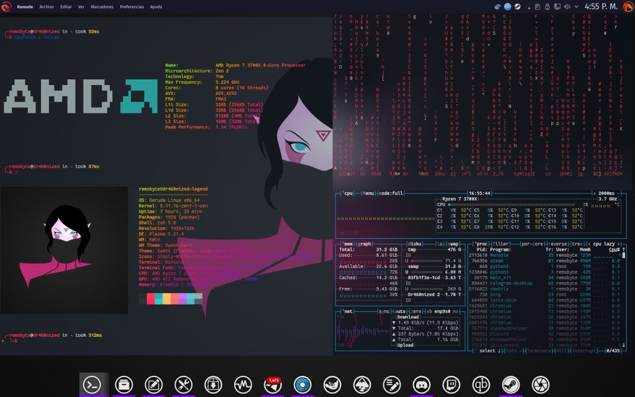
Task: Toggle tree view in btop process list
Action: click(x=577, y=244)
